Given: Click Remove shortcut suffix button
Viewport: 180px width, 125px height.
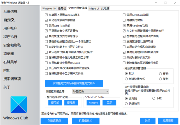Looking at the screenshot, I should (x=93, y=103).
